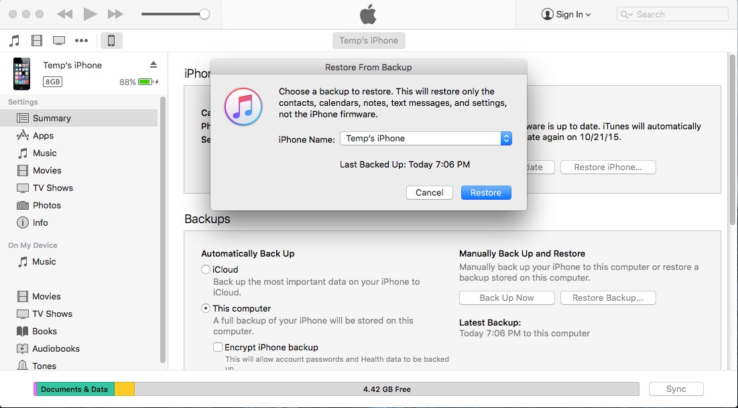
Task: Open the Sign In dropdown
Action: click(566, 15)
